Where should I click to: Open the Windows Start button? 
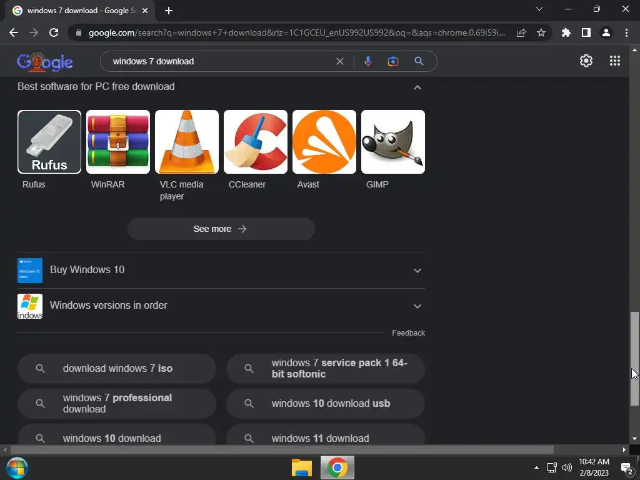point(17,467)
